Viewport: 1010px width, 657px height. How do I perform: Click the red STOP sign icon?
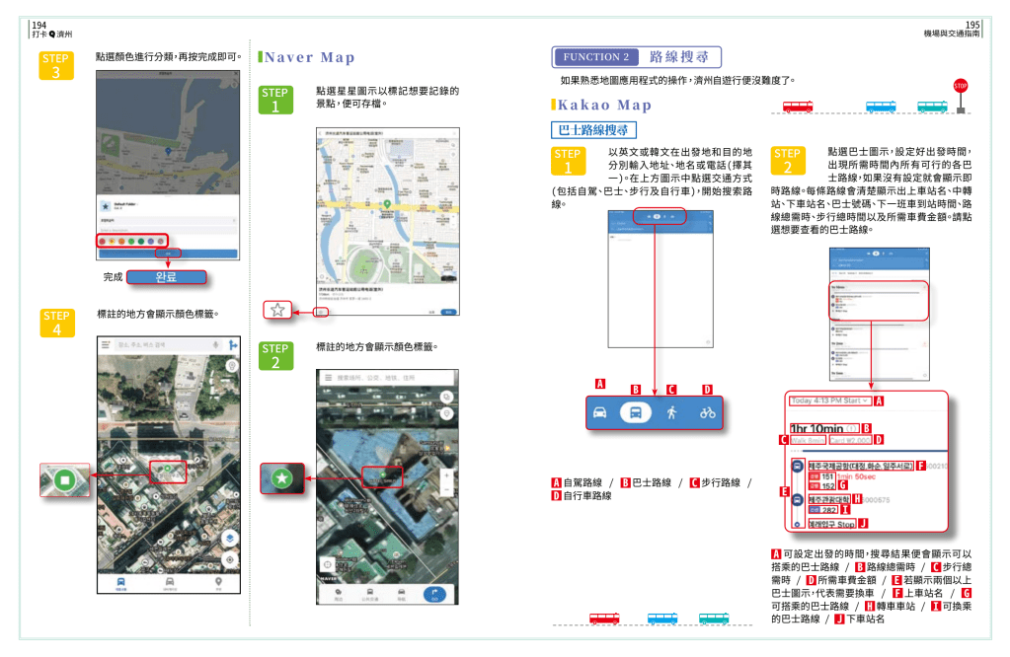click(x=960, y=86)
